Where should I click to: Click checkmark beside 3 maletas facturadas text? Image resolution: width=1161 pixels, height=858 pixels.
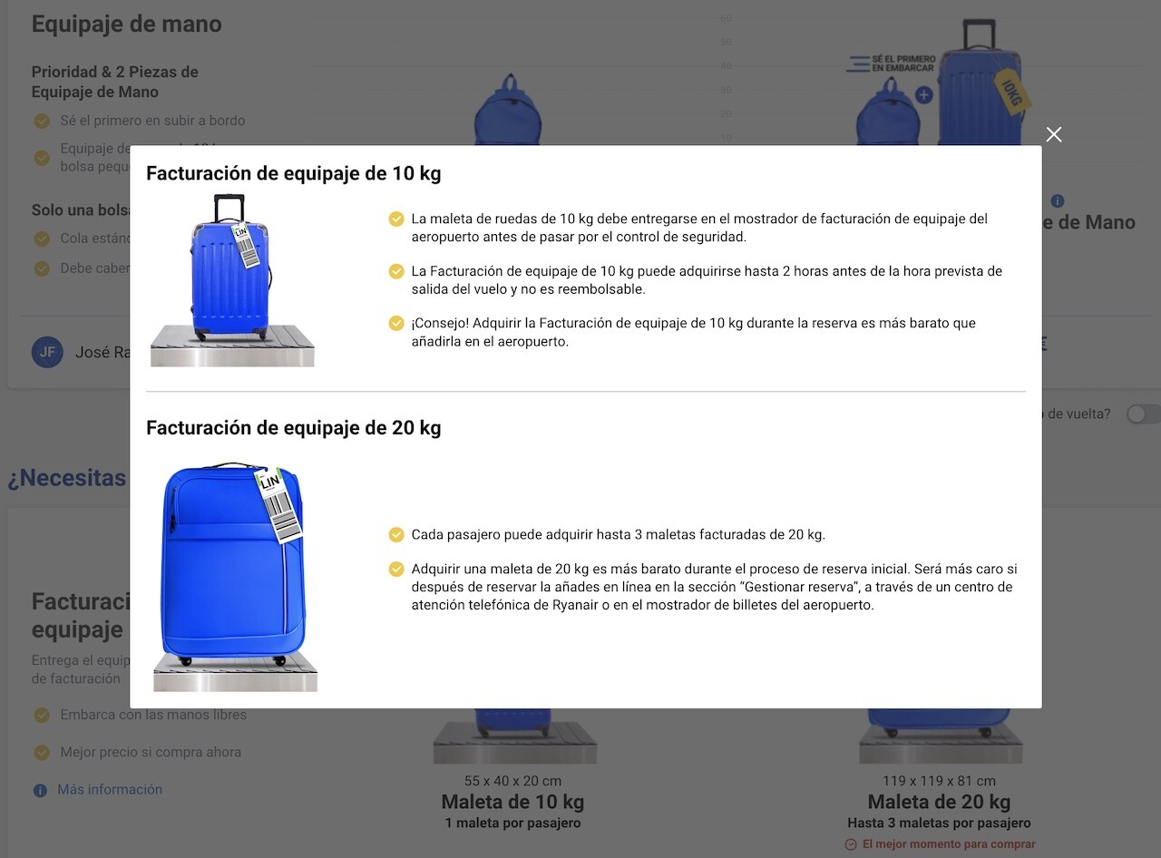point(396,535)
